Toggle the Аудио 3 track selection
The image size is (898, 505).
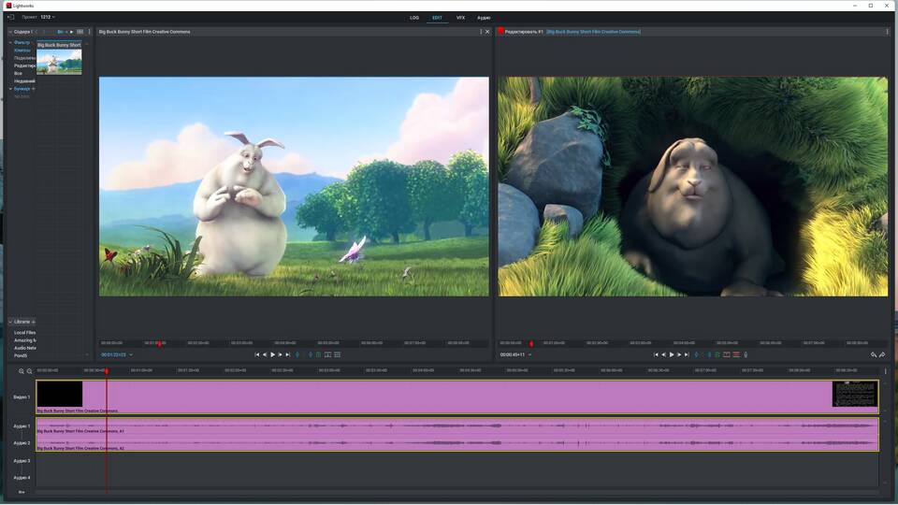(x=22, y=460)
